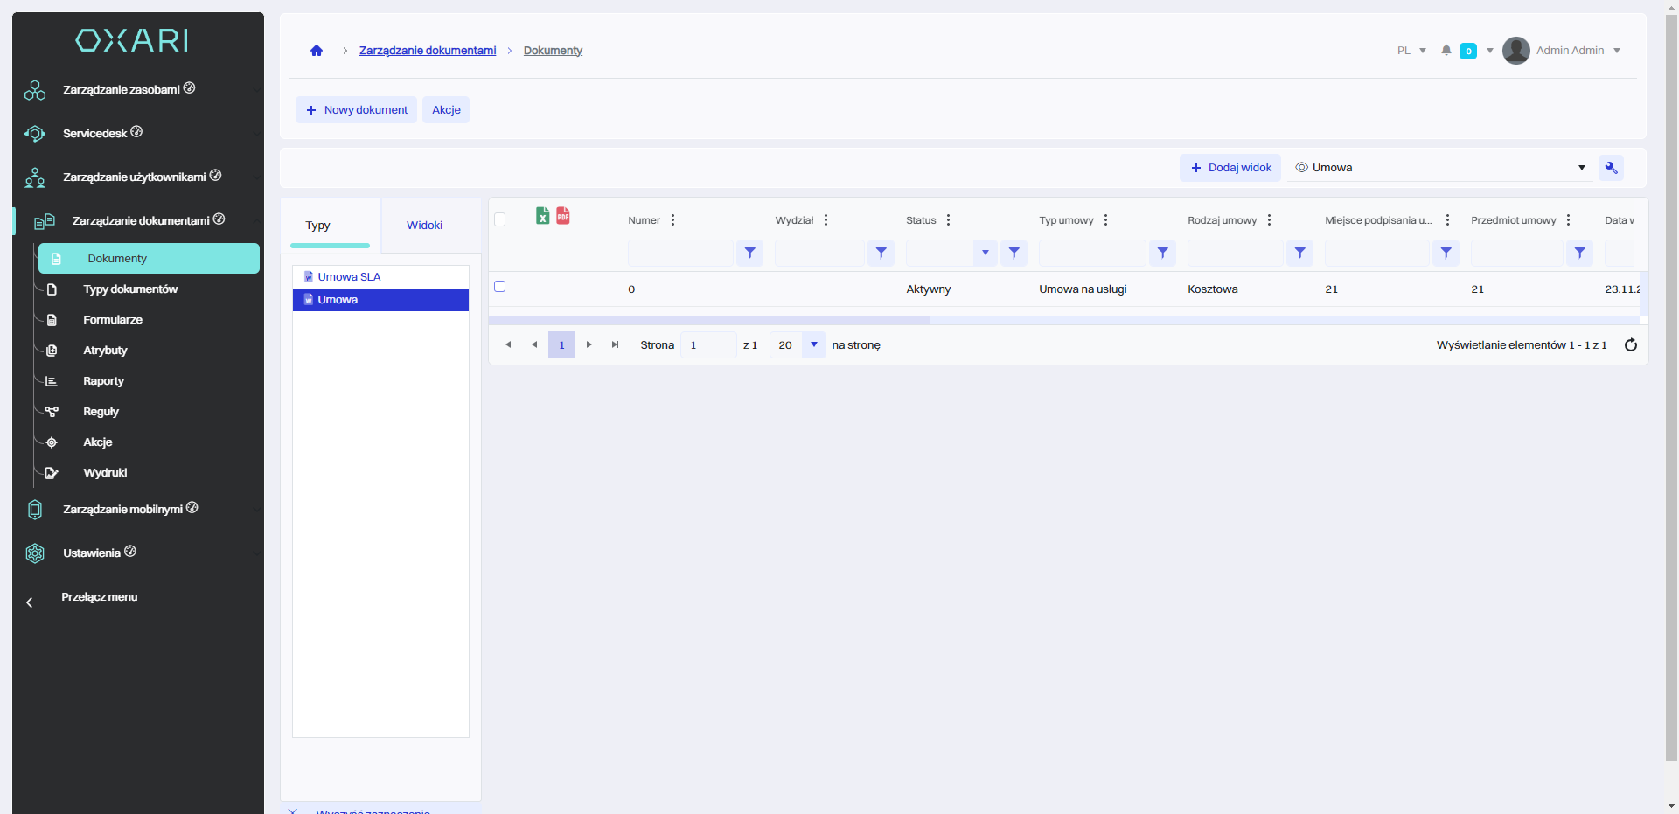Viewport: 1679px width, 814px height.
Task: Click the Numer column filter icon
Action: pos(749,254)
